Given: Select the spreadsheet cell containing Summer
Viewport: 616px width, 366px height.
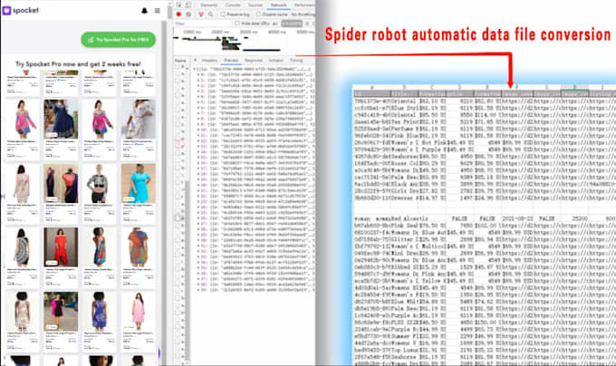Looking at the screenshot, I should point(404,336).
